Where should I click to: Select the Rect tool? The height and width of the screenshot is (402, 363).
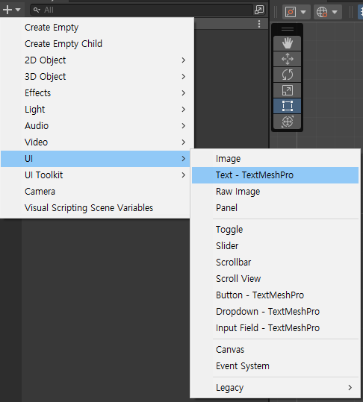point(288,106)
